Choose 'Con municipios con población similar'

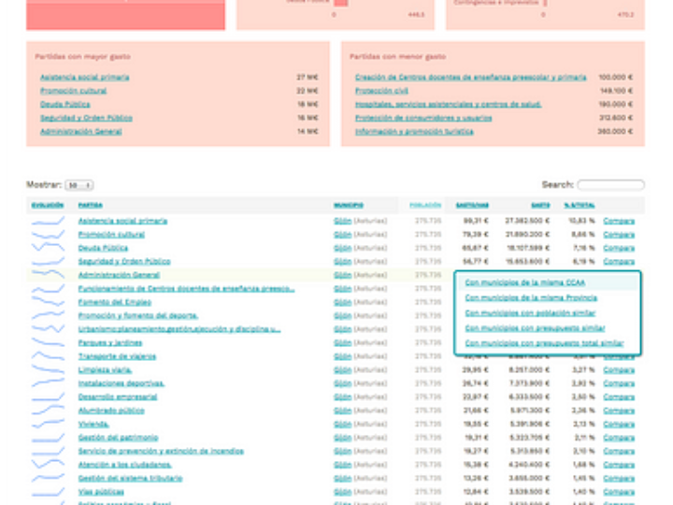(530, 312)
